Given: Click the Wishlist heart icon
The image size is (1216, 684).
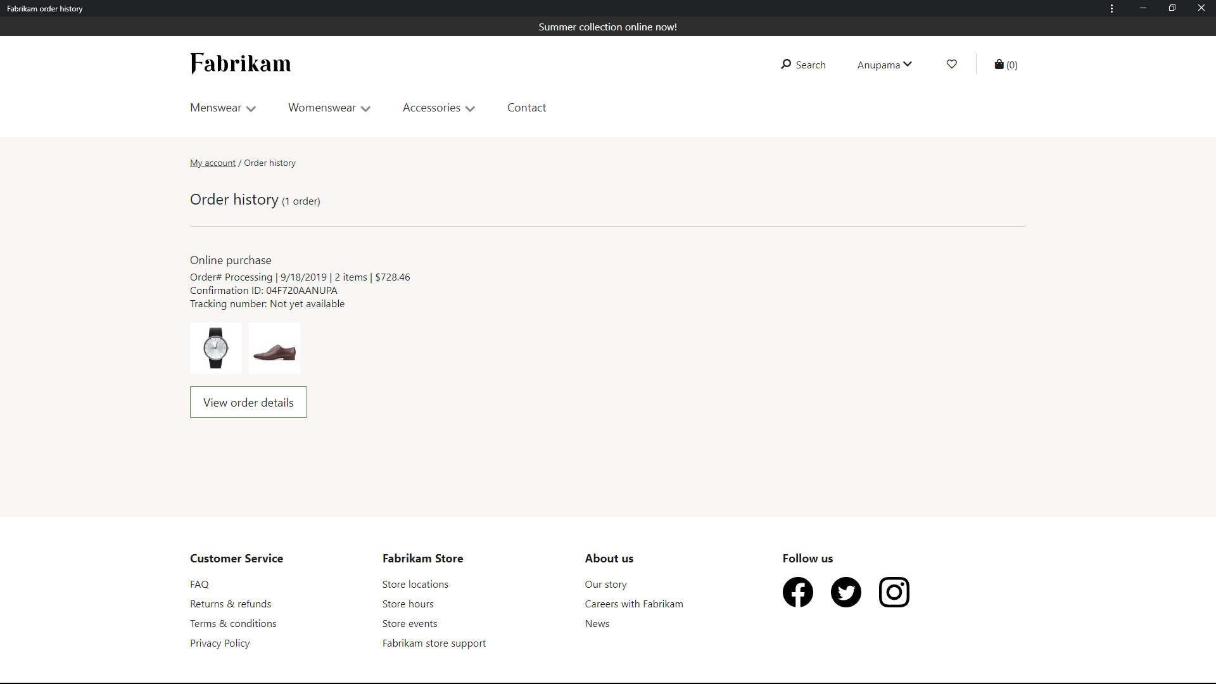Looking at the screenshot, I should [x=951, y=65].
